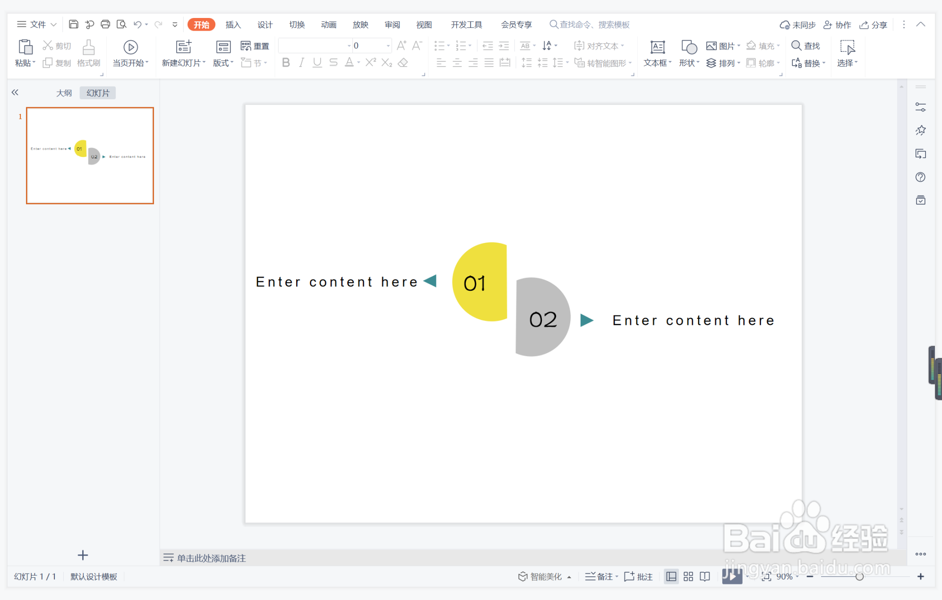Image resolution: width=942 pixels, height=600 pixels.
Task: Click the Help question mark in sidebar
Action: tap(920, 177)
